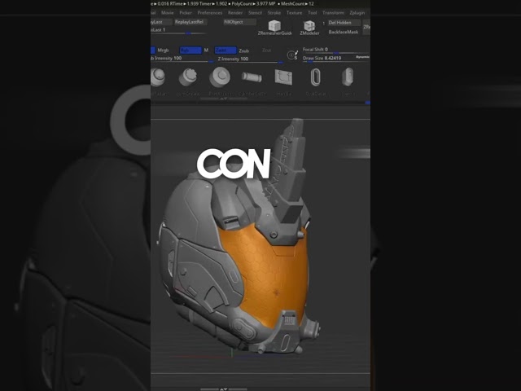This screenshot has height=391, width=521.
Task: Pick the rounded capsule switch insert mesh
Action: tap(348, 77)
